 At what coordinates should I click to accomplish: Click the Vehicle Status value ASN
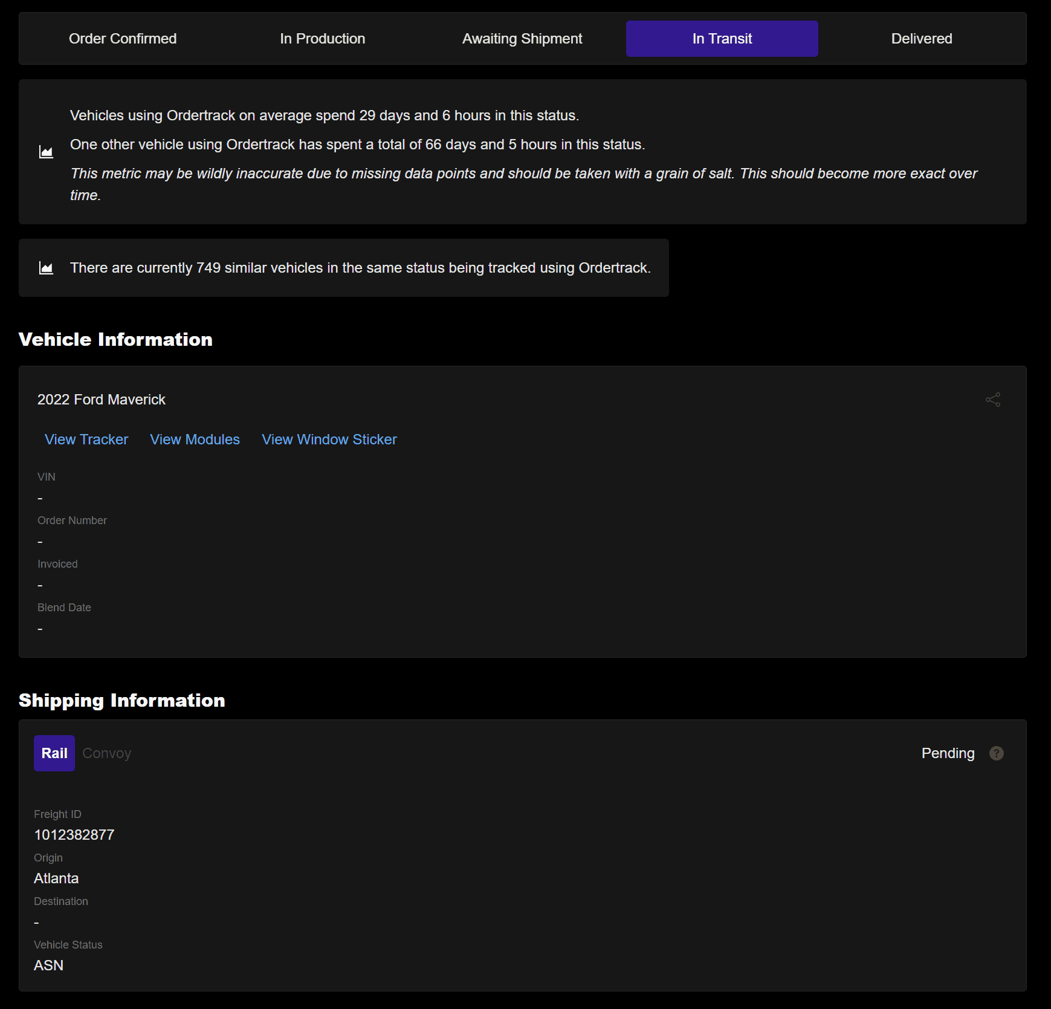[48, 965]
